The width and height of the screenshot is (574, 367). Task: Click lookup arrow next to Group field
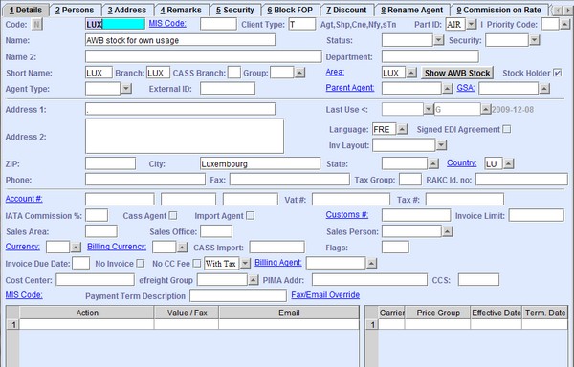[x=299, y=73]
